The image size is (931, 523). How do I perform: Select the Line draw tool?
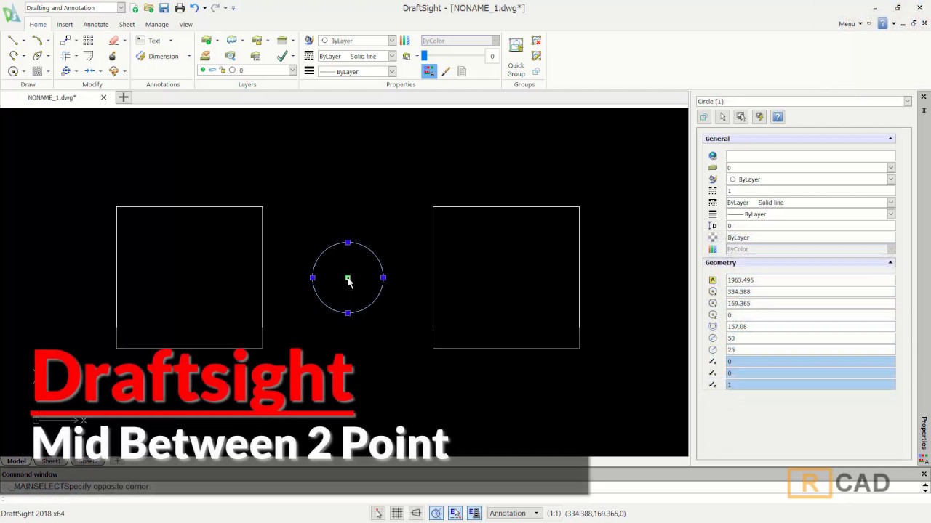(x=13, y=41)
